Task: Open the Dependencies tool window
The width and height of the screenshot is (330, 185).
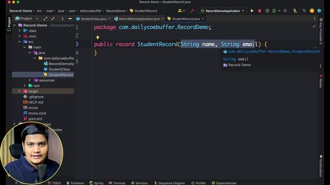Action: pos(224,183)
